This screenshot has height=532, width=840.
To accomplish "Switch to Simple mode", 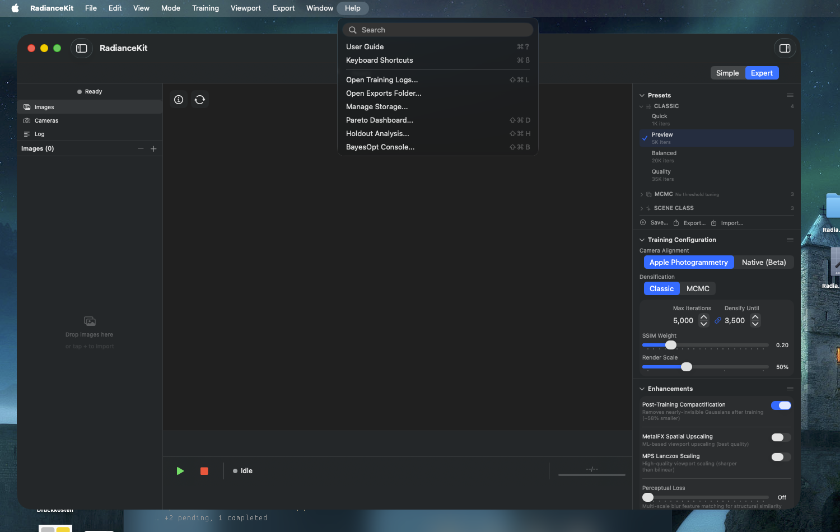I will point(727,73).
